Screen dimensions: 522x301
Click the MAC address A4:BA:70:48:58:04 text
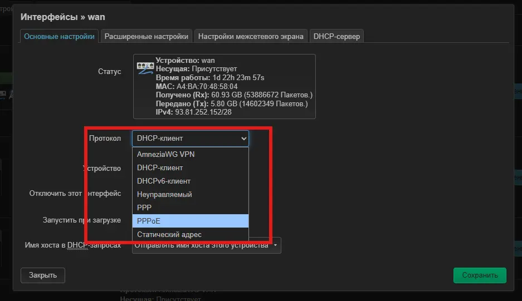point(197,86)
